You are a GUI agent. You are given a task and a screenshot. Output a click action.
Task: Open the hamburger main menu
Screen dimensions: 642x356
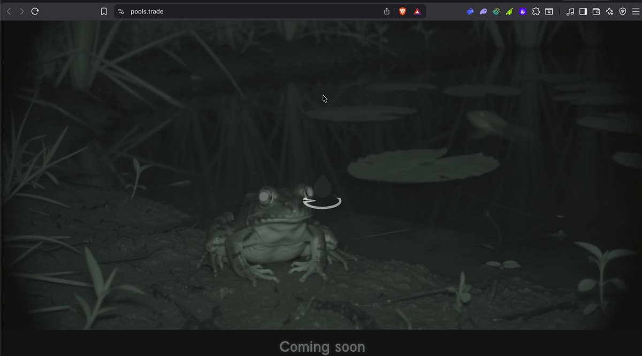pyautogui.click(x=636, y=11)
